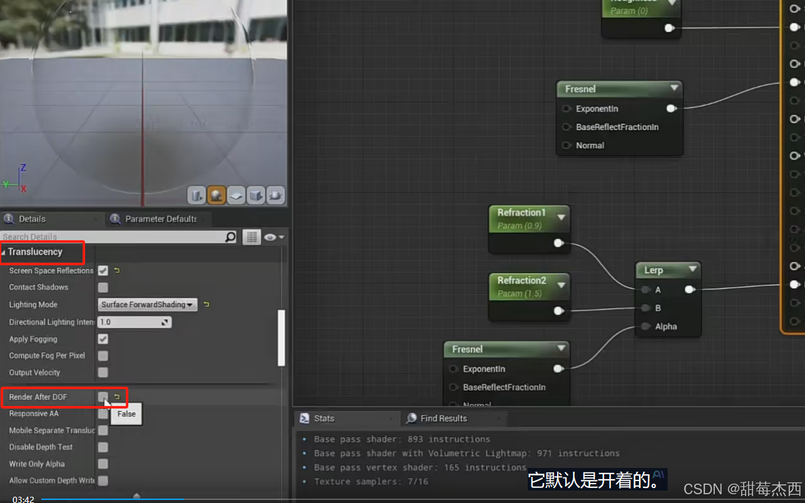Click output pin of Fresnel feeding Lerp Alpha
805x503 pixels.
pyautogui.click(x=558, y=368)
